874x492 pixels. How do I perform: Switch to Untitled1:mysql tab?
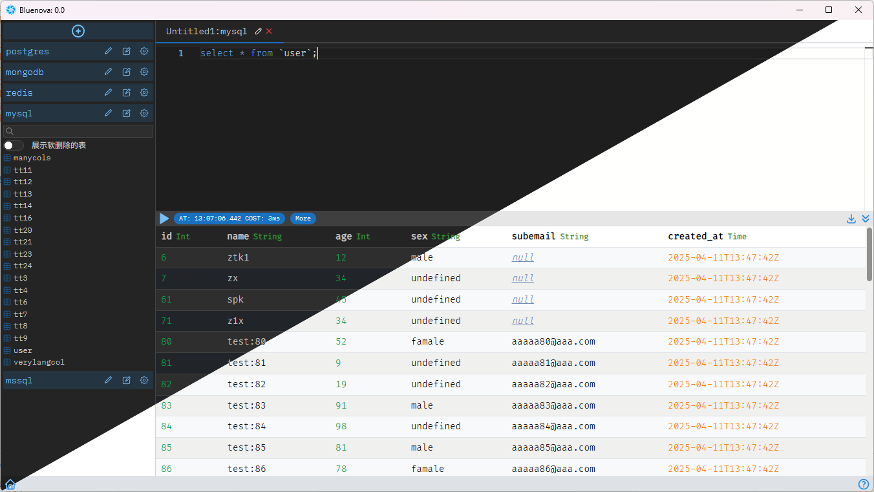(x=206, y=31)
